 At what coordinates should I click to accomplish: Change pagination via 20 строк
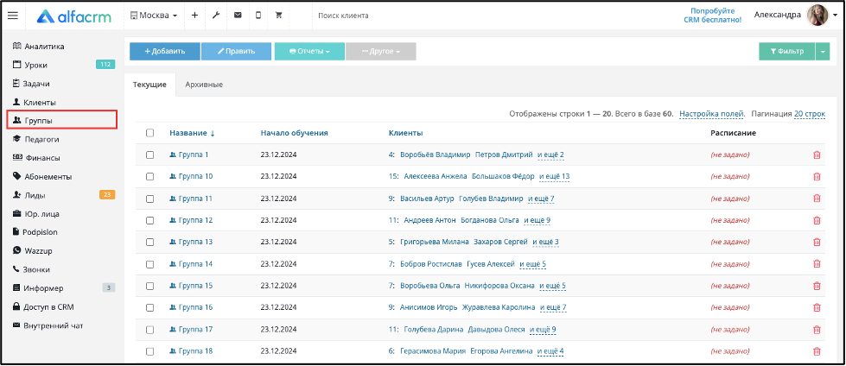coord(810,114)
